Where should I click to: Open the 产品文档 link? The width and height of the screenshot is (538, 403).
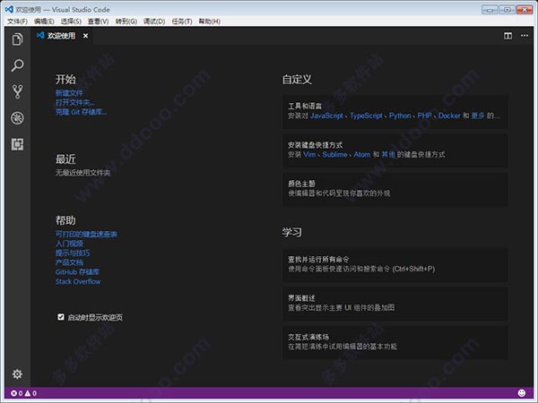[x=69, y=262]
